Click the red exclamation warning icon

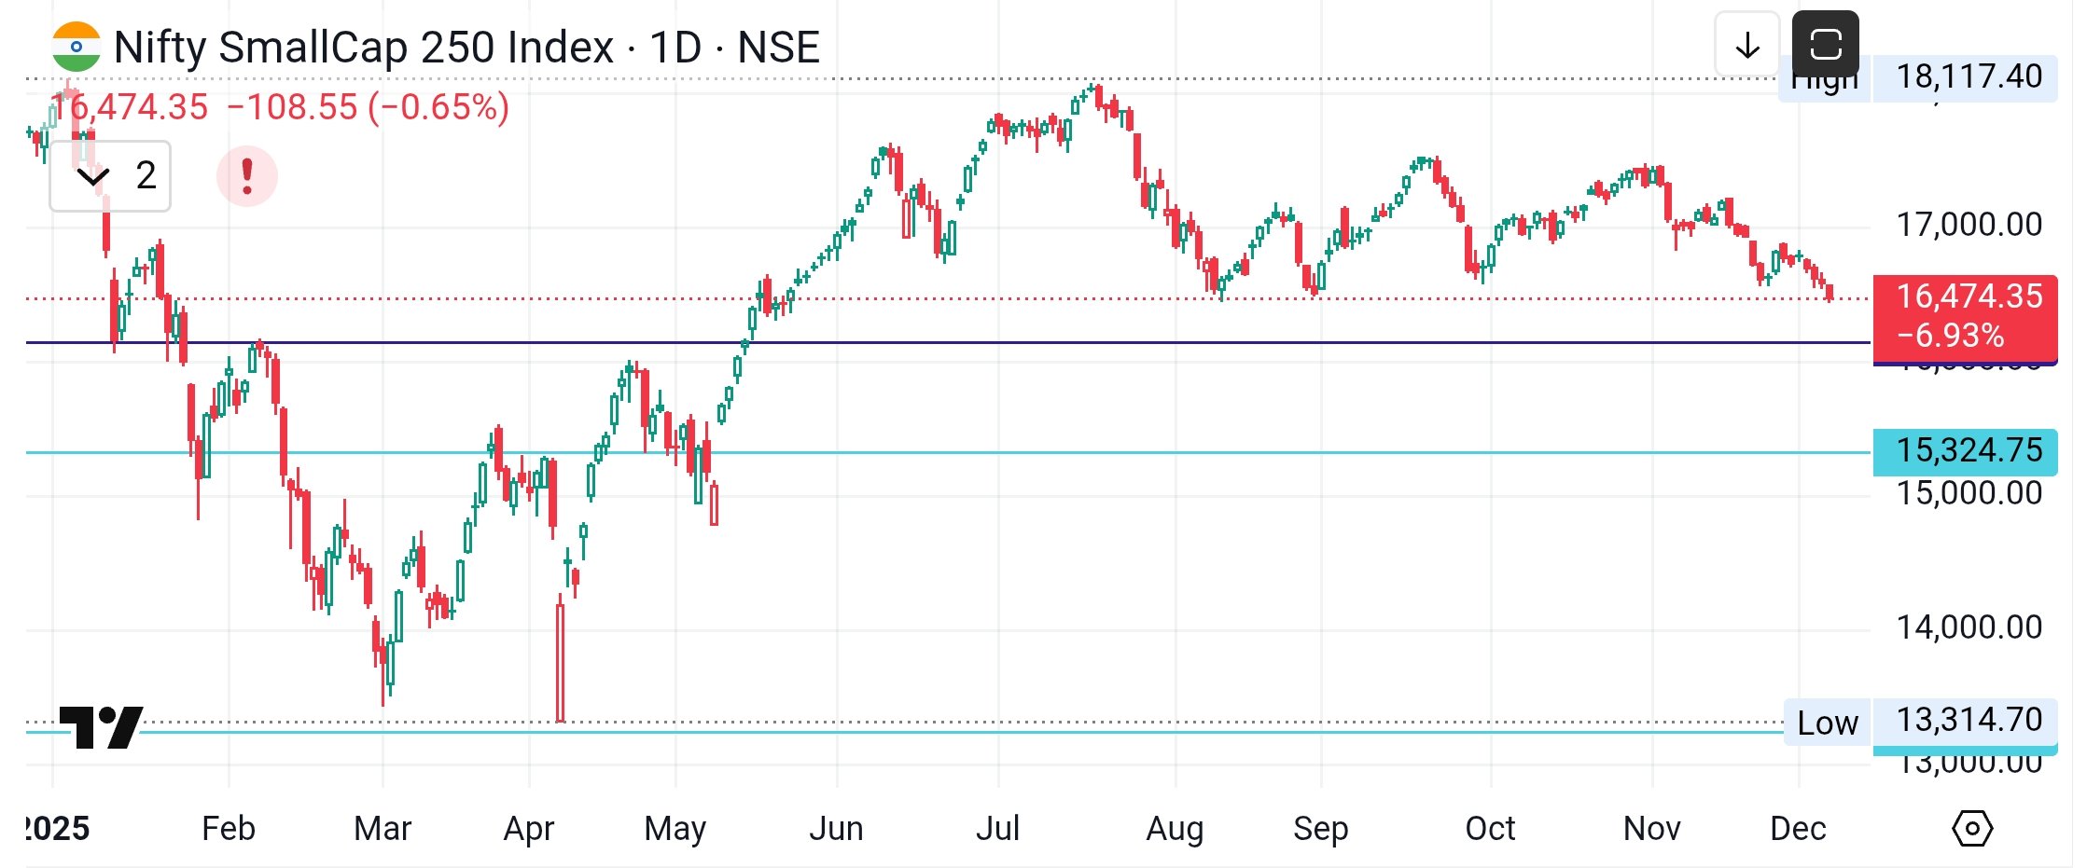tap(247, 175)
